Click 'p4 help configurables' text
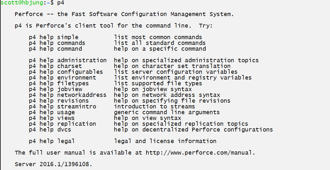 66,72
